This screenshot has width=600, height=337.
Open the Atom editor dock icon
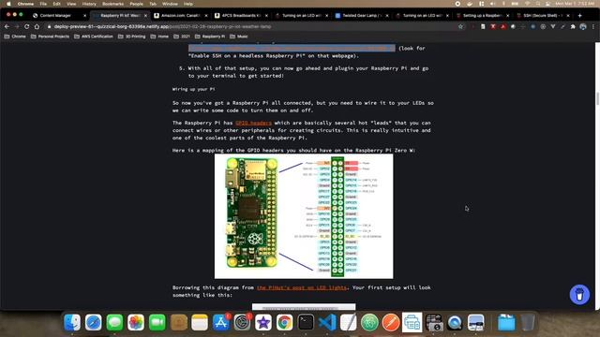pos(369,322)
